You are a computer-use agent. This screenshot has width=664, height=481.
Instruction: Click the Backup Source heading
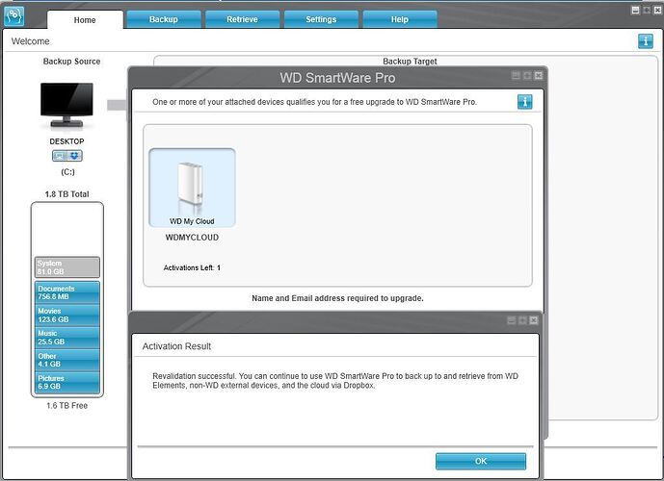tap(71, 62)
